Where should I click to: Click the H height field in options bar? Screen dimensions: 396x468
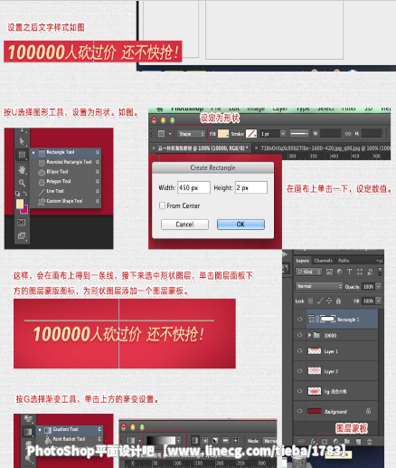tap(372, 133)
